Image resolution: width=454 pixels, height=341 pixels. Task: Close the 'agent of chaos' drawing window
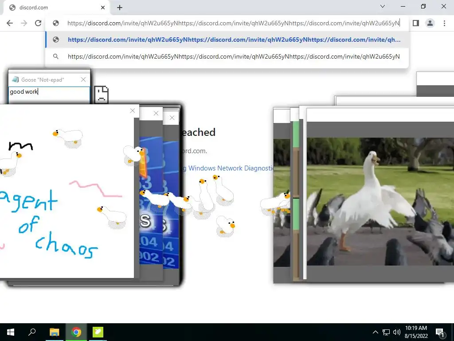click(x=133, y=111)
